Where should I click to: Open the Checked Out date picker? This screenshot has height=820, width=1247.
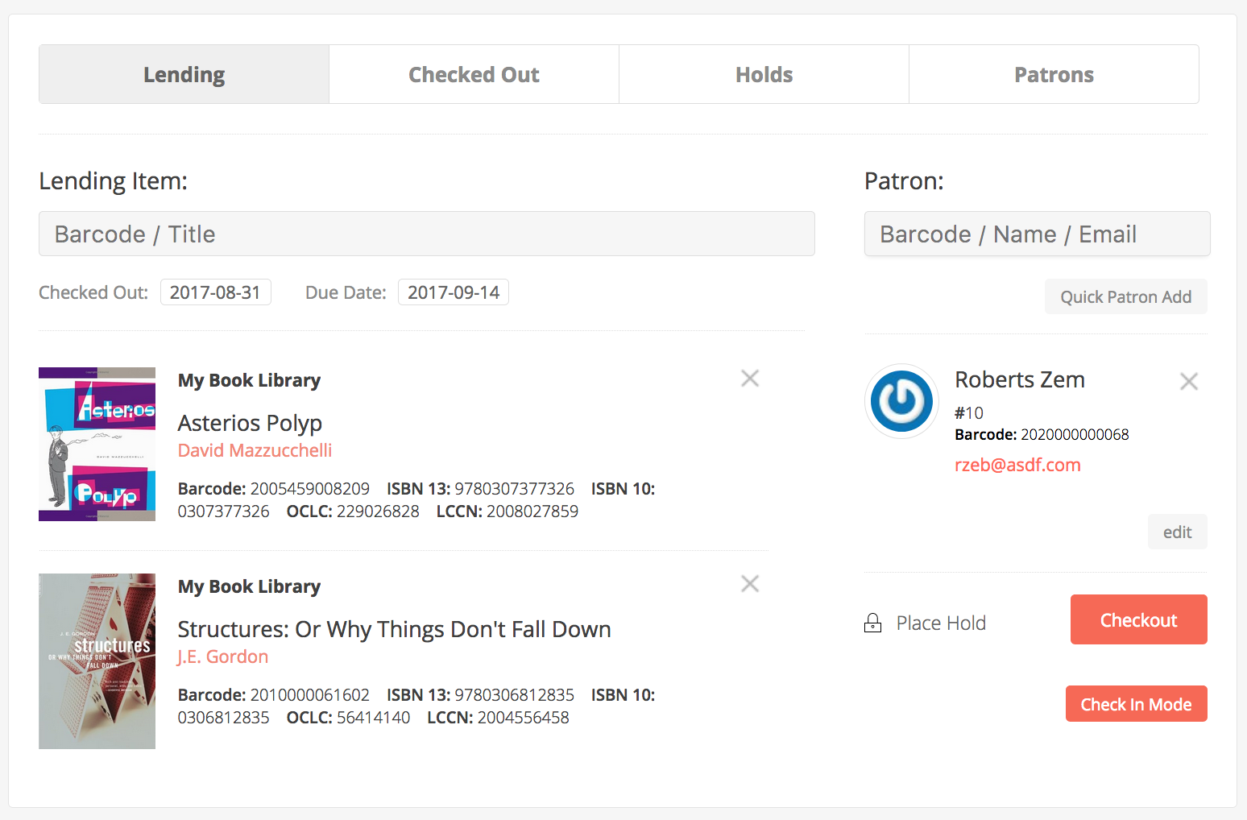(x=215, y=292)
